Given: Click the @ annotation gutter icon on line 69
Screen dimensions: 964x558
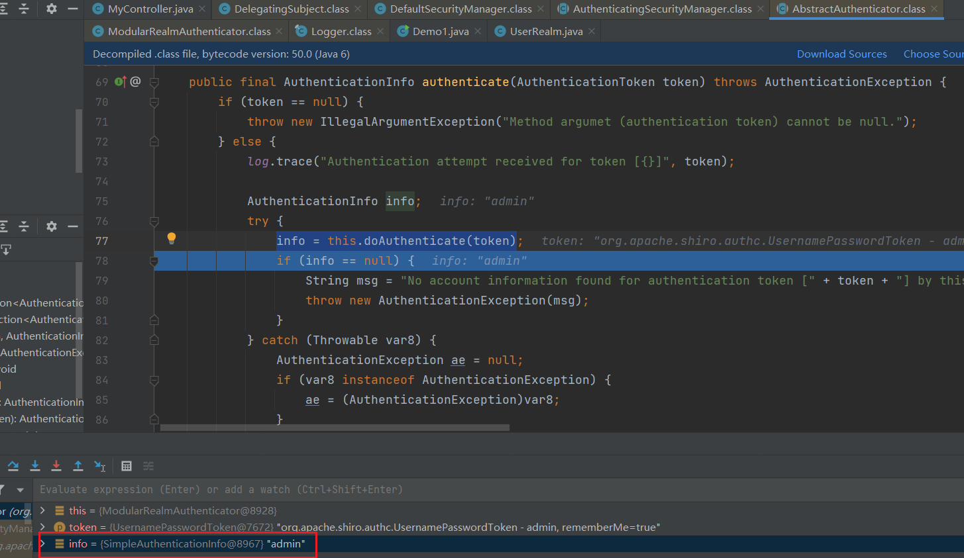Looking at the screenshot, I should pyautogui.click(x=135, y=81).
